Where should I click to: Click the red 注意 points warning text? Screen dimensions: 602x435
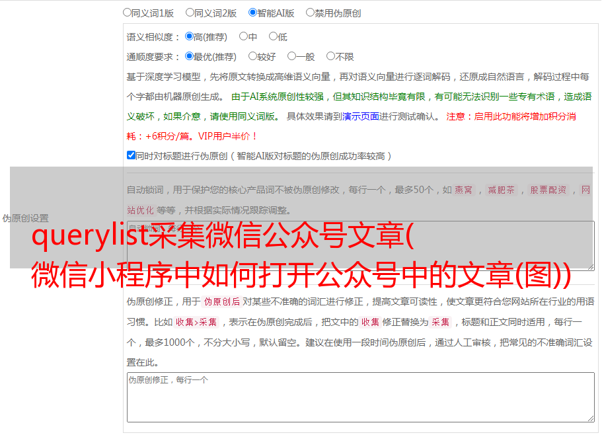click(x=351, y=126)
